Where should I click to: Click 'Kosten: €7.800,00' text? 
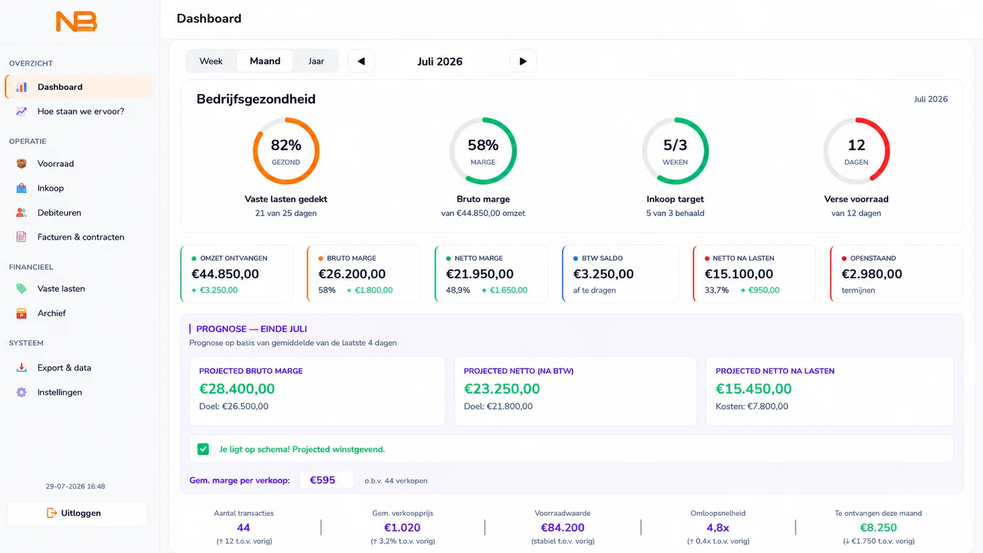click(x=752, y=406)
